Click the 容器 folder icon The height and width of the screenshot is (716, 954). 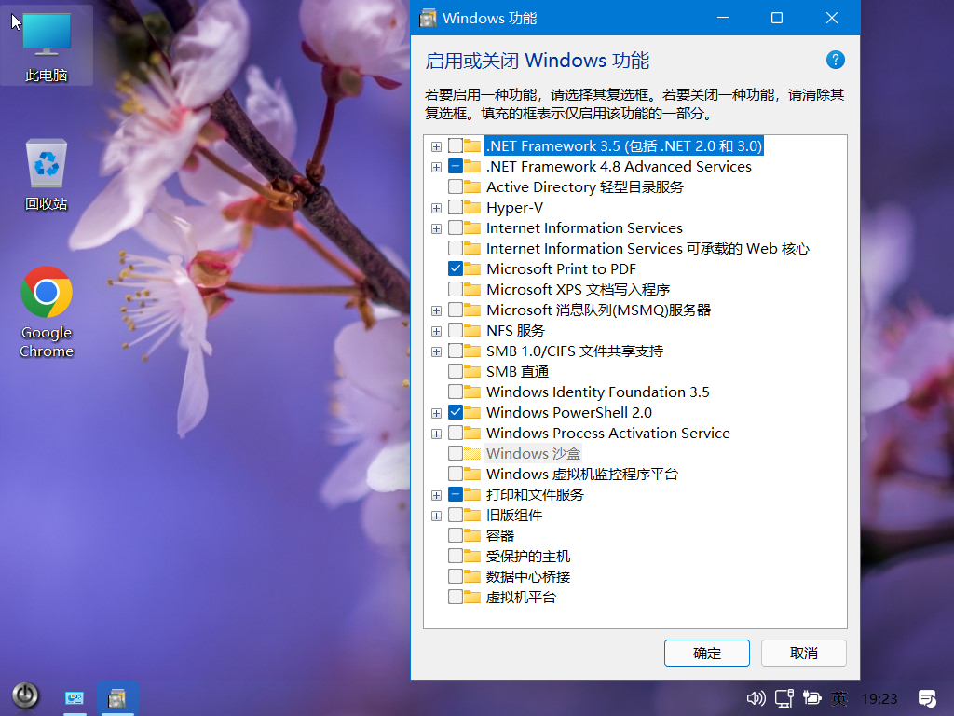click(472, 535)
